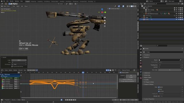The width and height of the screenshot is (184, 103).
Task: Select the tweak tool icon in viewport header
Action: [x=6, y=4]
